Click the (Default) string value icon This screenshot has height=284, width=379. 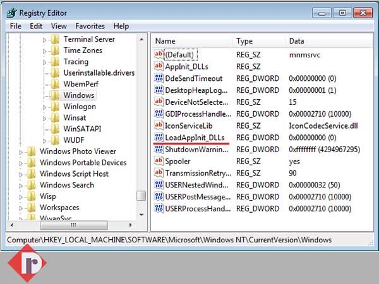click(159, 54)
